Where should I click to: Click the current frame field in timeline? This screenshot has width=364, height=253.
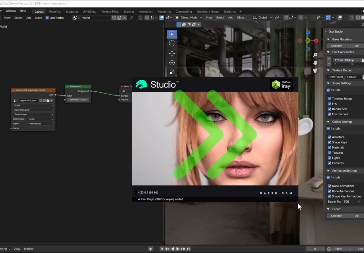[315, 249]
